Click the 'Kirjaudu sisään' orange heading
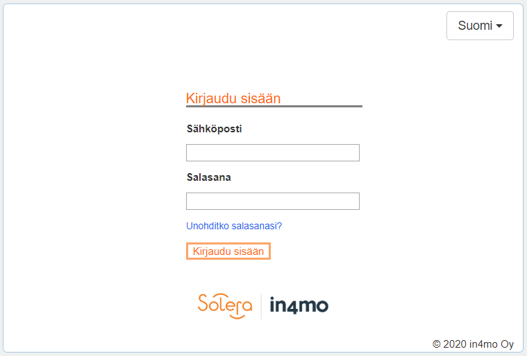Screen dimensions: 527x356 tap(233, 98)
